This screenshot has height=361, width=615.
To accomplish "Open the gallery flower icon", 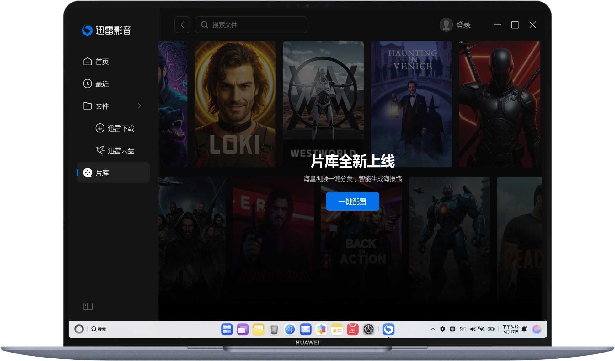I will (321, 330).
